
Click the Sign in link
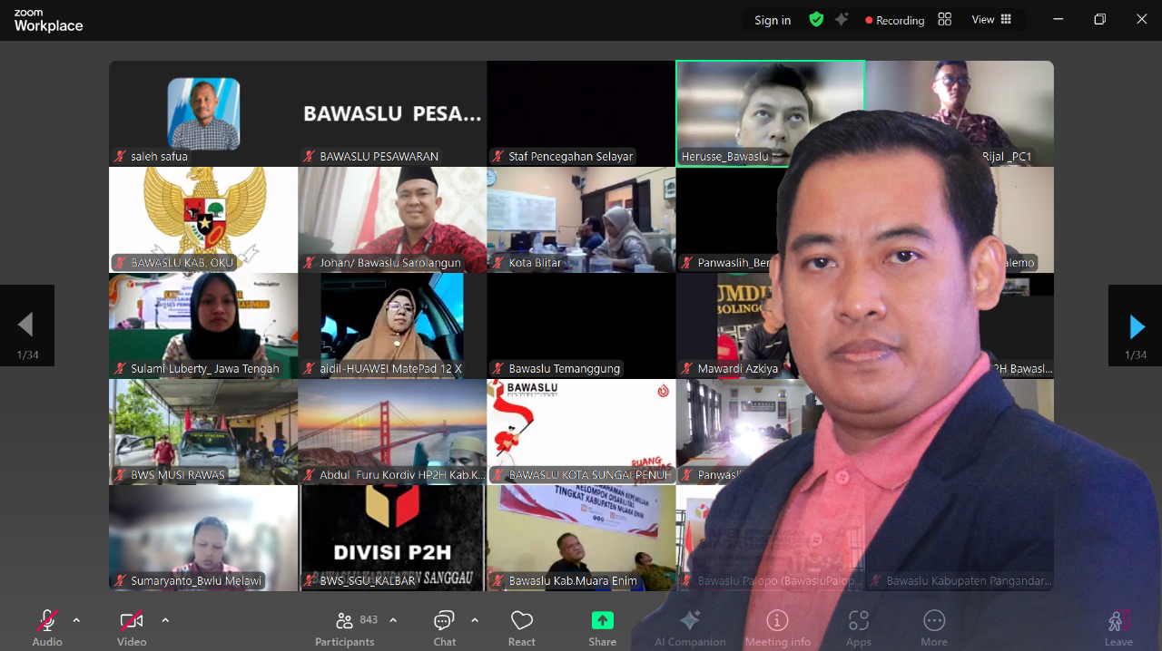[x=772, y=19]
